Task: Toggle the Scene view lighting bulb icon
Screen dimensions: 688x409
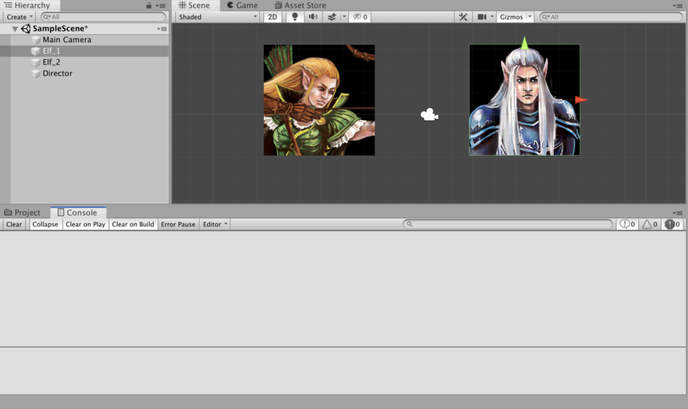Action: (294, 17)
